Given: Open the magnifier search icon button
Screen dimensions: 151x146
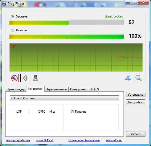Looking at the screenshot, I should tap(139, 78).
